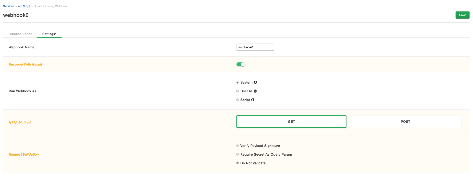
Task: Toggle the Respond With Result switch
Action: click(241, 64)
